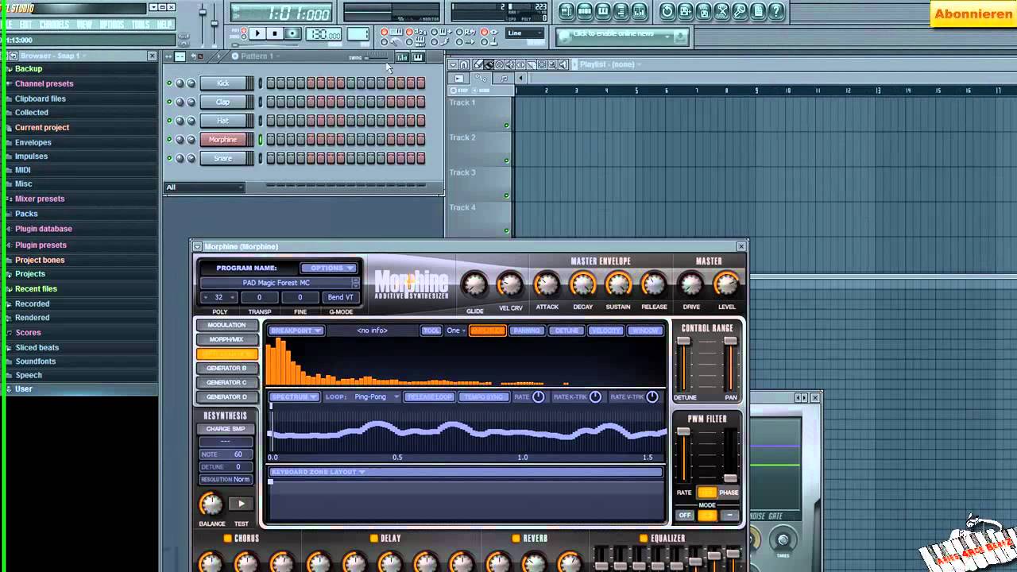Click Control Range Pan slider
1017x572 pixels.
point(730,364)
